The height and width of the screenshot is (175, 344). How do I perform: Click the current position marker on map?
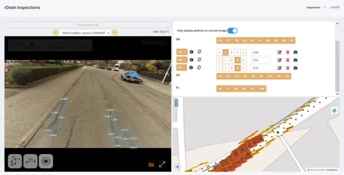click(x=278, y=132)
